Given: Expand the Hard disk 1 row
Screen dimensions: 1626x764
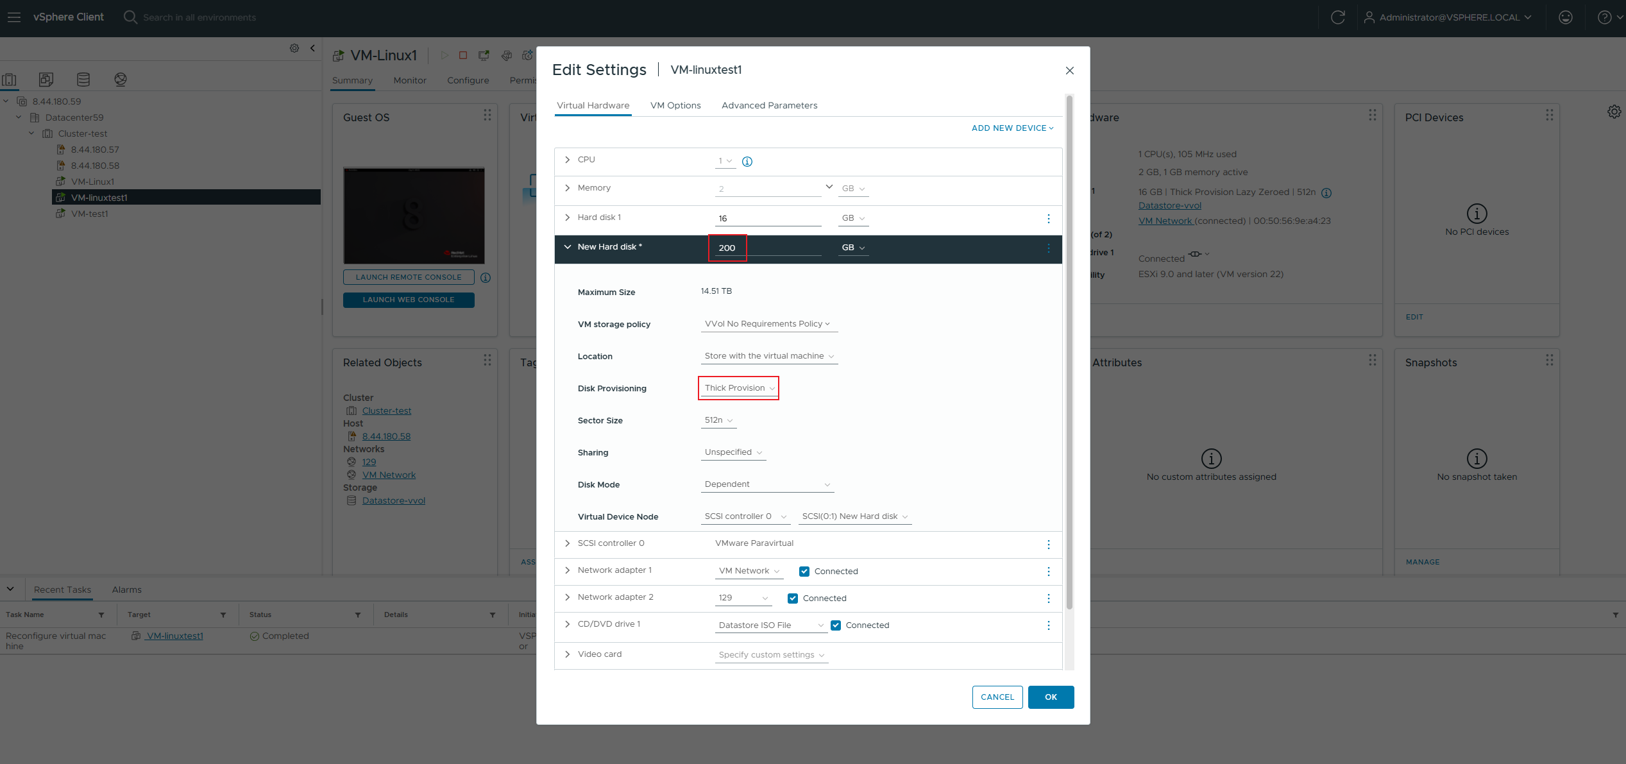Looking at the screenshot, I should 567,217.
